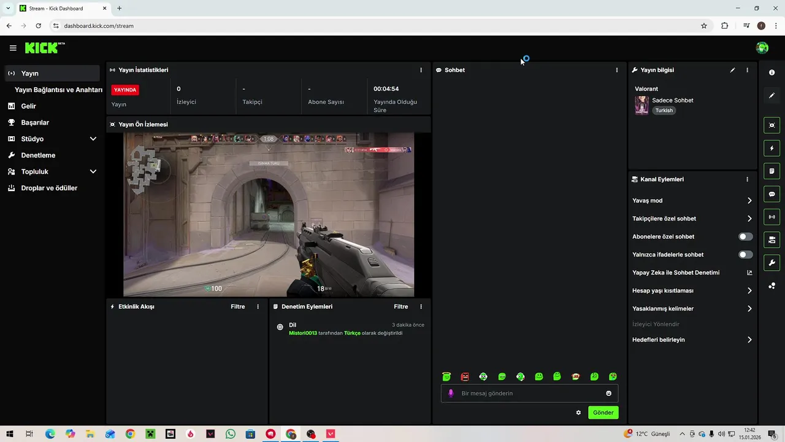Screen dimensions: 785x442
Task: Toggle the document moderation icon in right sidebar
Action: [x=772, y=171]
